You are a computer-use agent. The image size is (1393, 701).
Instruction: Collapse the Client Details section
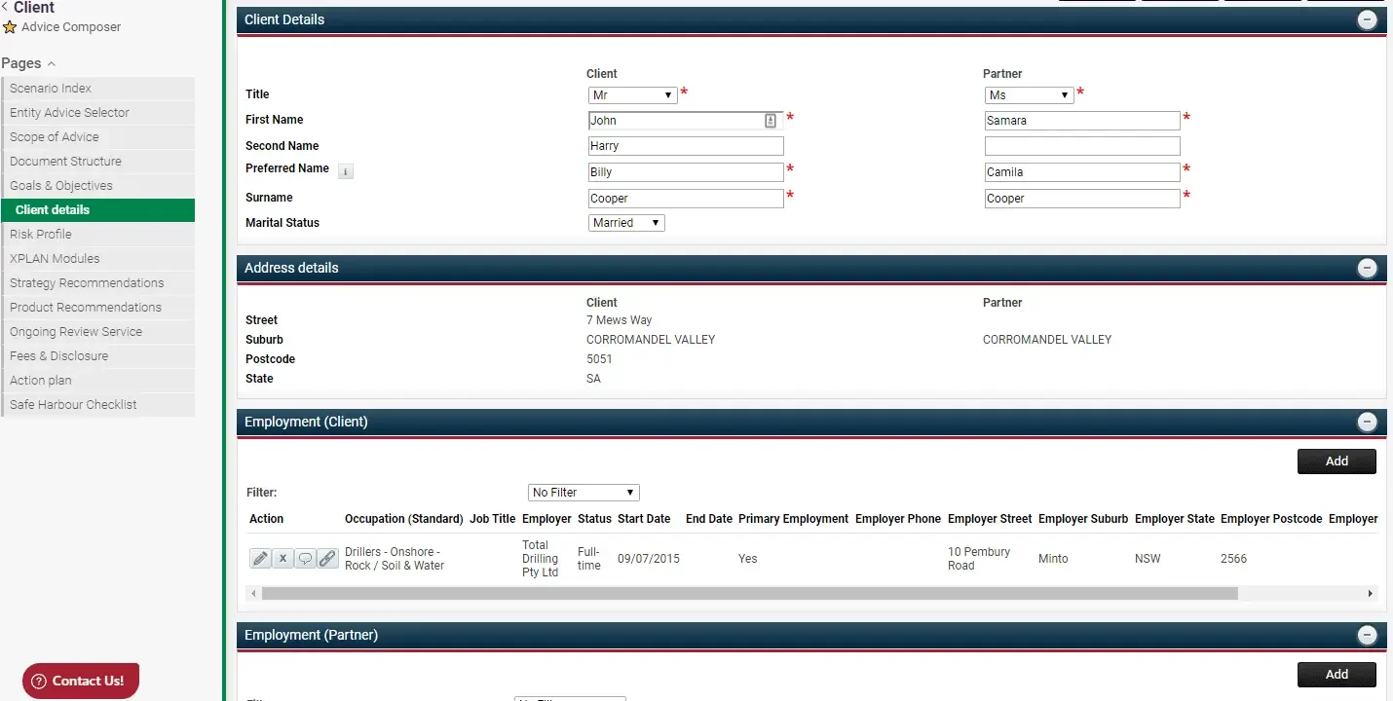coord(1368,19)
